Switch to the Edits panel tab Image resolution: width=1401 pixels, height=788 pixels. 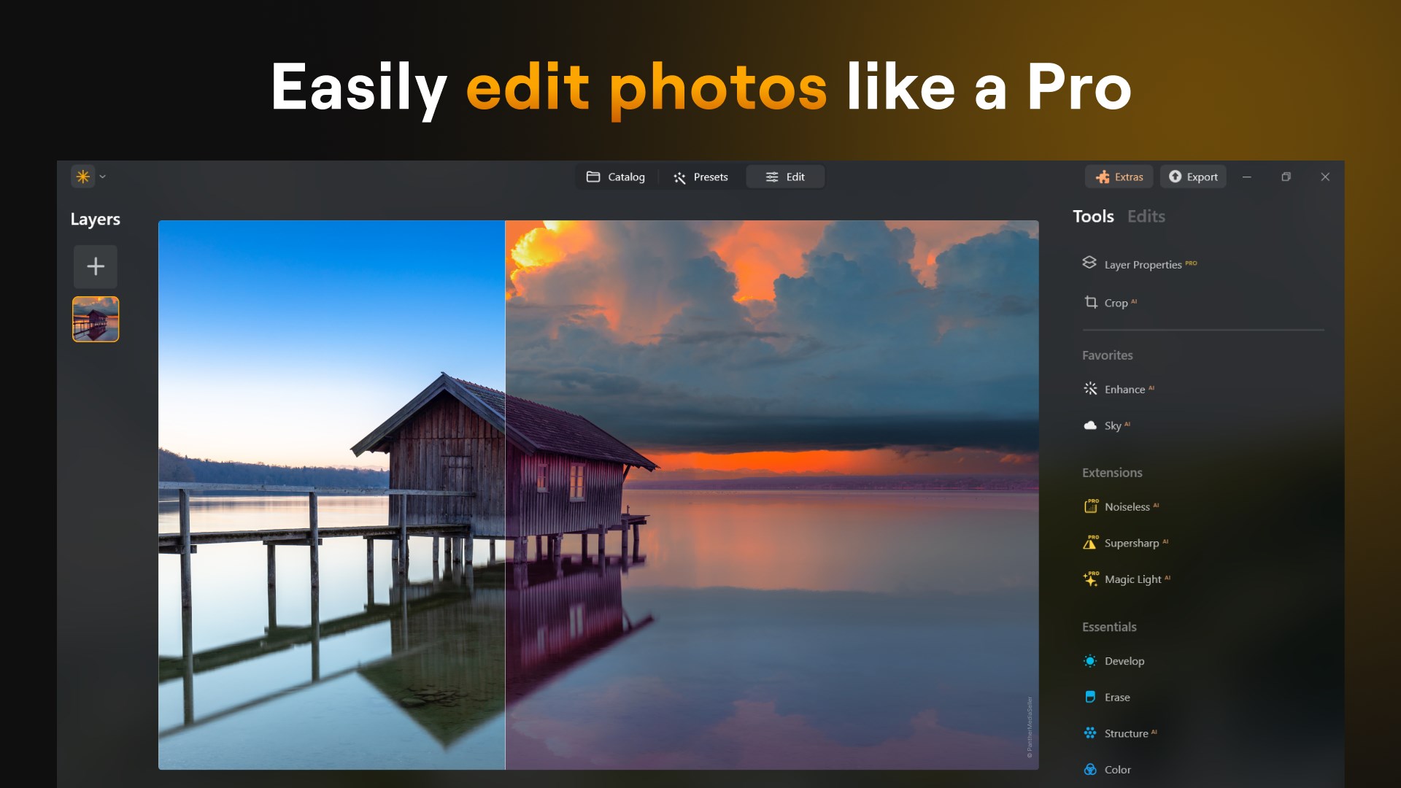tap(1146, 216)
